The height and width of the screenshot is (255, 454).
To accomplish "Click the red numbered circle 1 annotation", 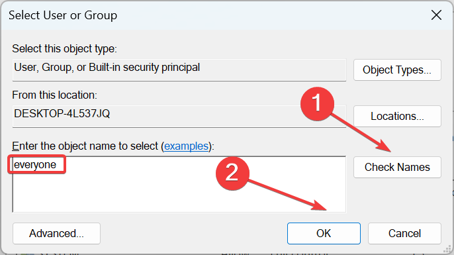I will tap(318, 104).
